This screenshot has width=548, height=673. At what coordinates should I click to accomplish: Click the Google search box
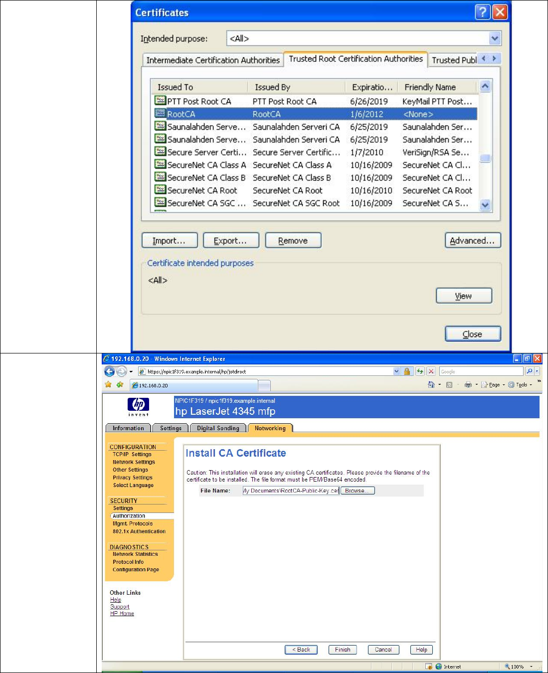tap(481, 371)
